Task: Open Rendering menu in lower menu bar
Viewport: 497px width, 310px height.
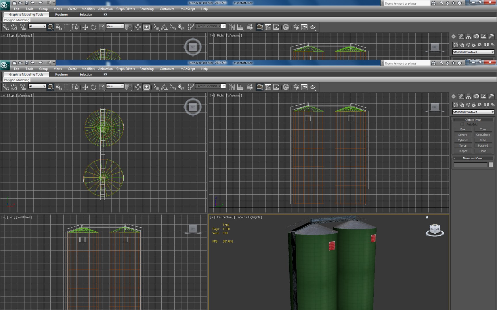Action: pos(146,69)
